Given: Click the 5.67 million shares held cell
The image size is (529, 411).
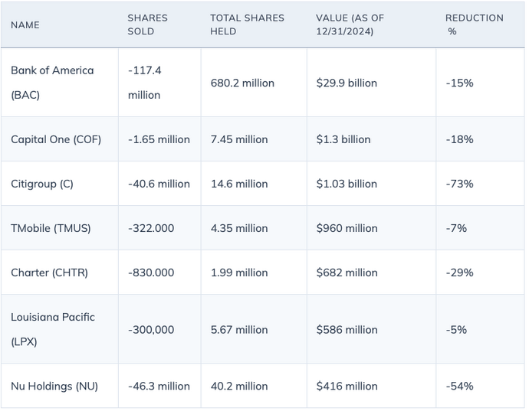Looking at the screenshot, I should pos(239,329).
